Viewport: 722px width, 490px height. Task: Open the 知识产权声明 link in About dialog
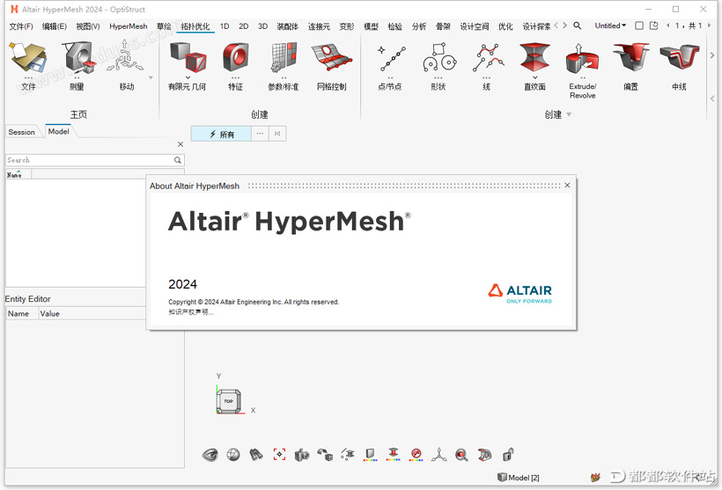pos(191,312)
